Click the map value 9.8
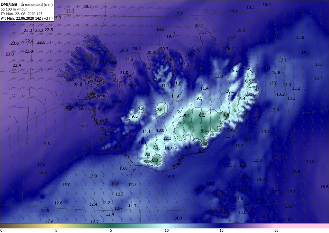This screenshot has height=233, width=329. click(x=140, y=108)
